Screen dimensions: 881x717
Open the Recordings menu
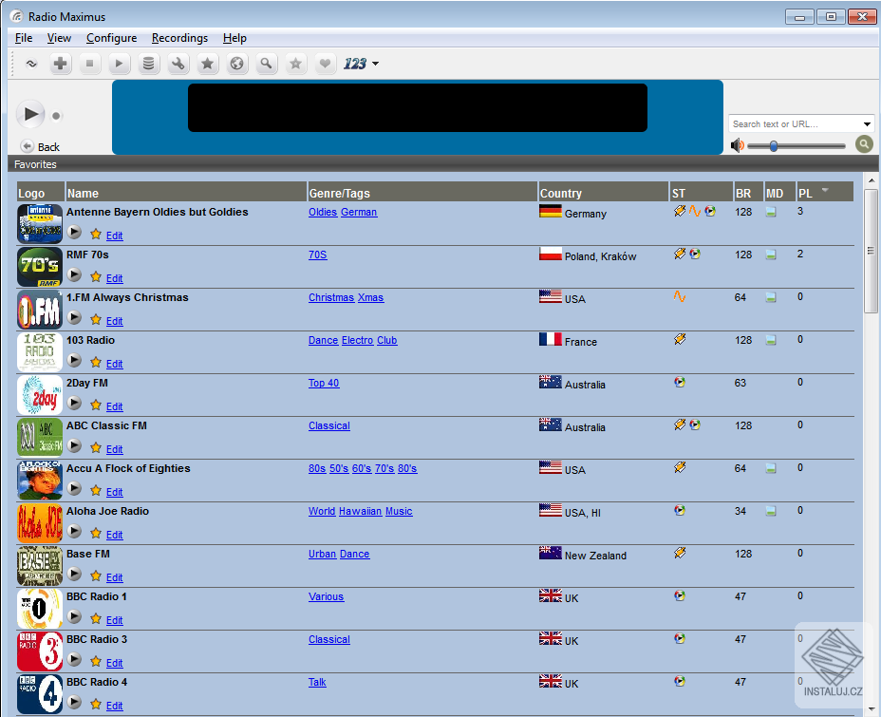click(179, 38)
